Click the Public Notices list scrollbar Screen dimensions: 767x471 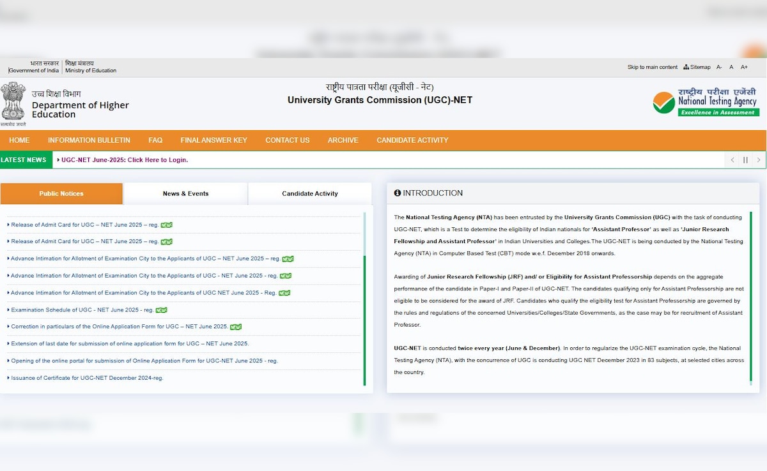pyautogui.click(x=364, y=319)
